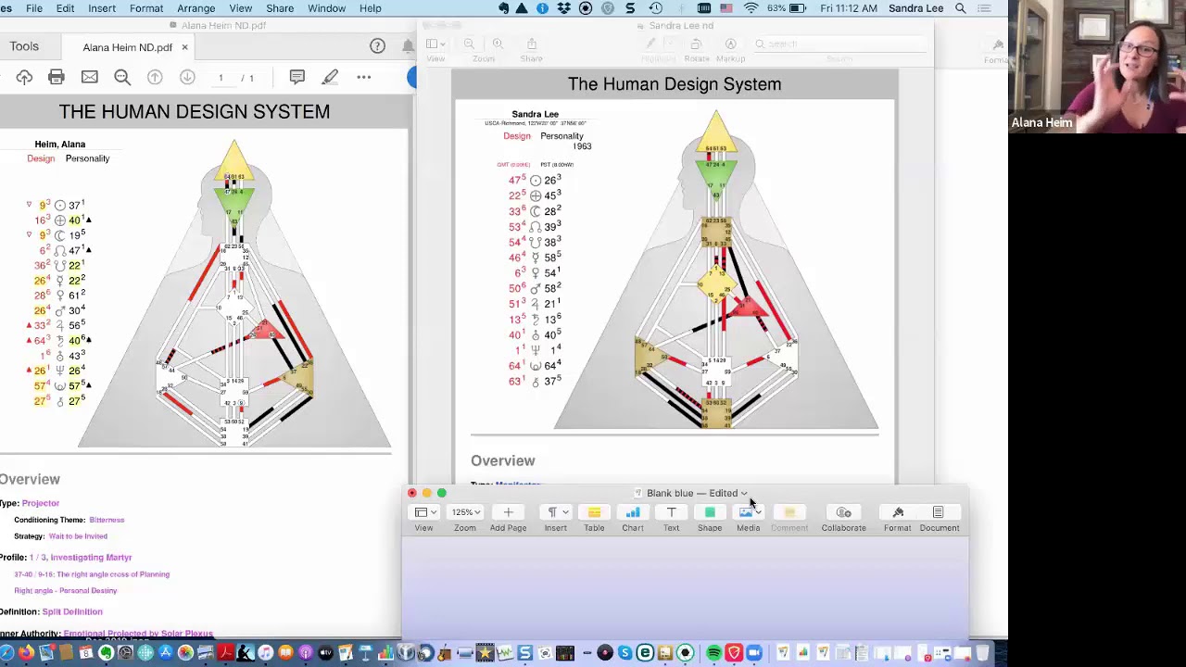Click the Spotlight search icon in menu bar
This screenshot has height=667, width=1186.
(961, 8)
